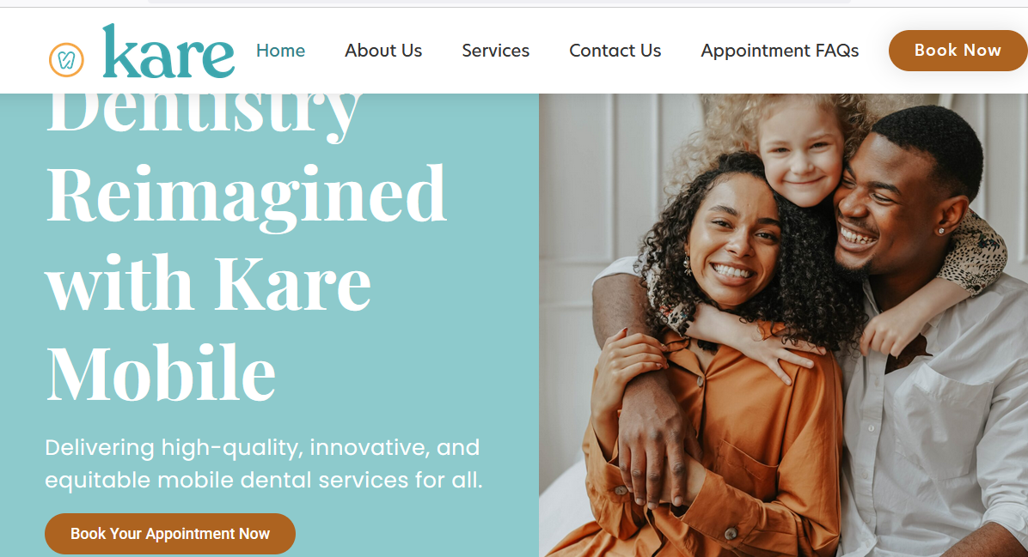
Task: Go to the Home page link
Action: click(280, 51)
